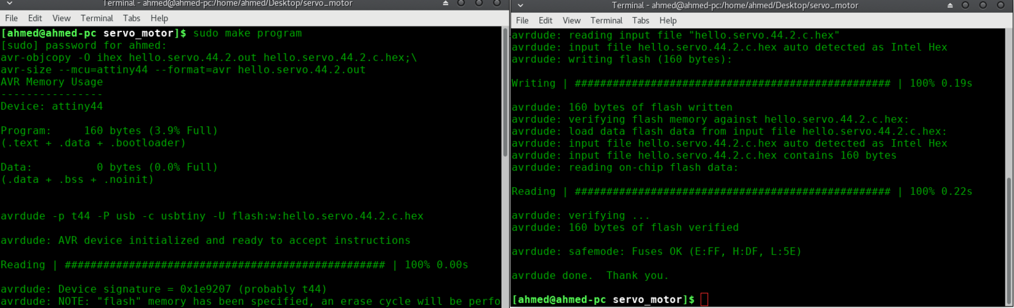Image resolution: width=1014 pixels, height=308 pixels.
Task: Click 'load data flash data from input file' line
Action: tap(730, 131)
